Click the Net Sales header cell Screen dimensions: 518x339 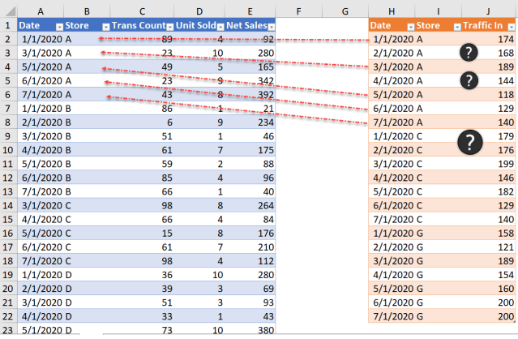tap(250, 25)
